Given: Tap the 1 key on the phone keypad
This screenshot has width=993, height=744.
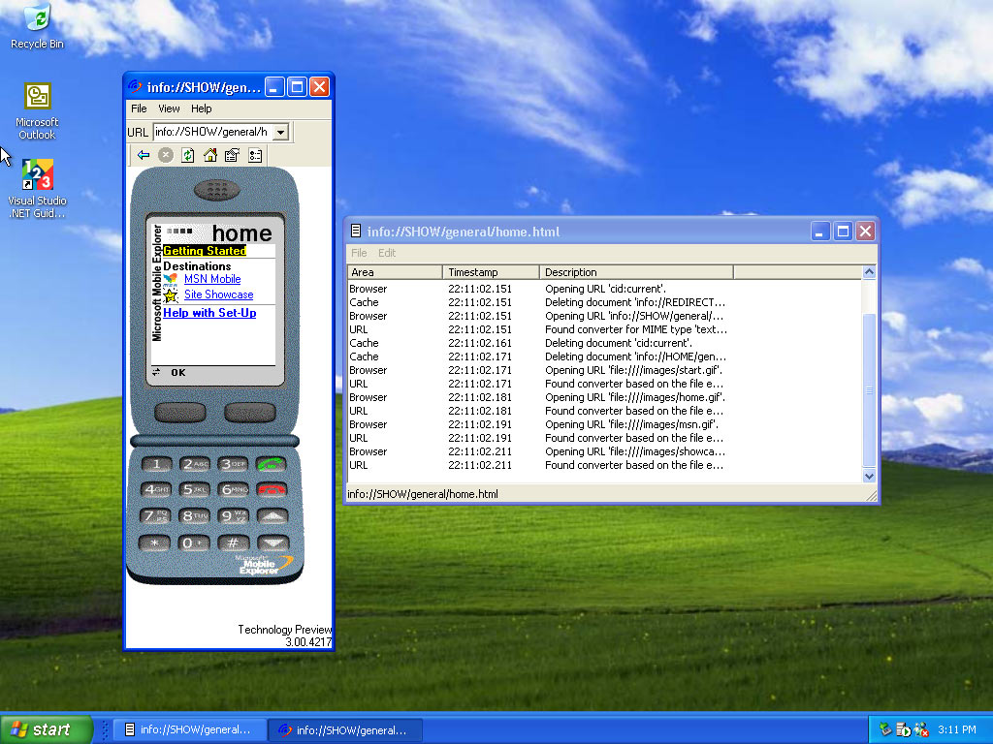Looking at the screenshot, I should [x=156, y=464].
